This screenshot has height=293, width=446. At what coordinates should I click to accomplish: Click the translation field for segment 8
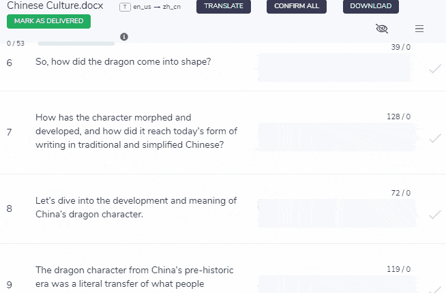pyautogui.click(x=334, y=213)
